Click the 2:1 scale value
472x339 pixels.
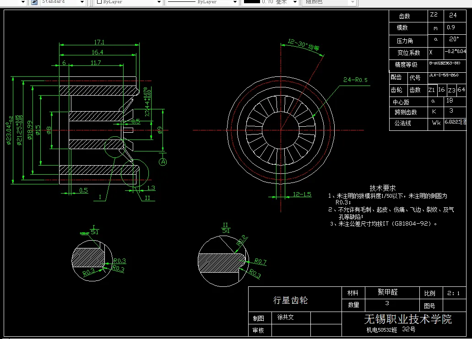click(x=453, y=293)
